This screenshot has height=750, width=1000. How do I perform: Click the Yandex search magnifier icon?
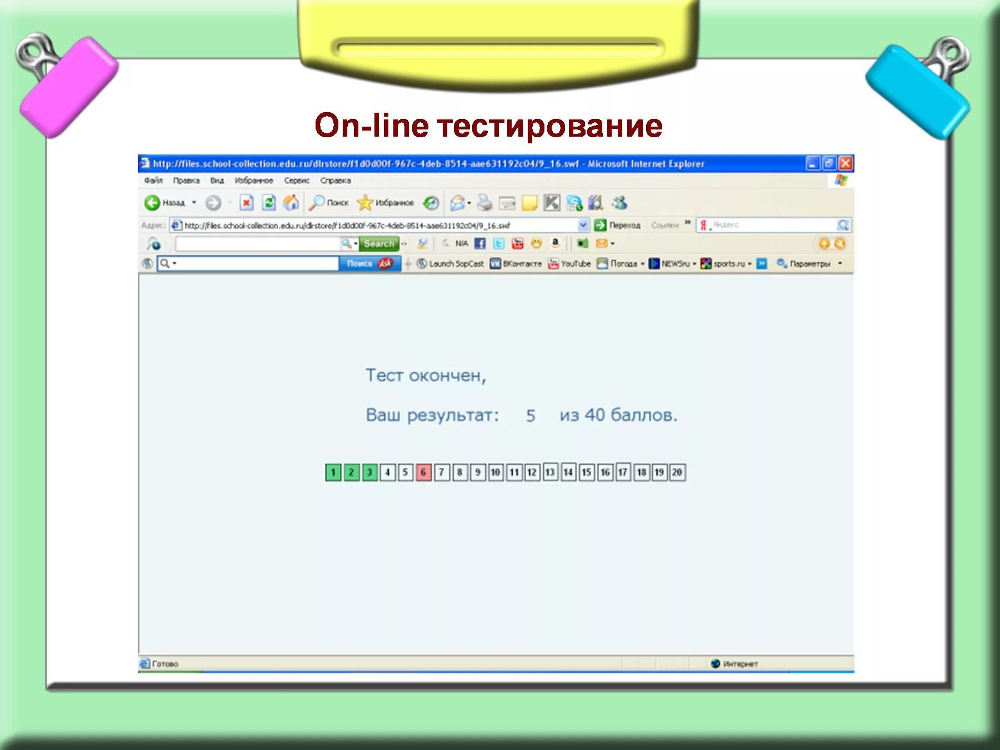(x=843, y=225)
